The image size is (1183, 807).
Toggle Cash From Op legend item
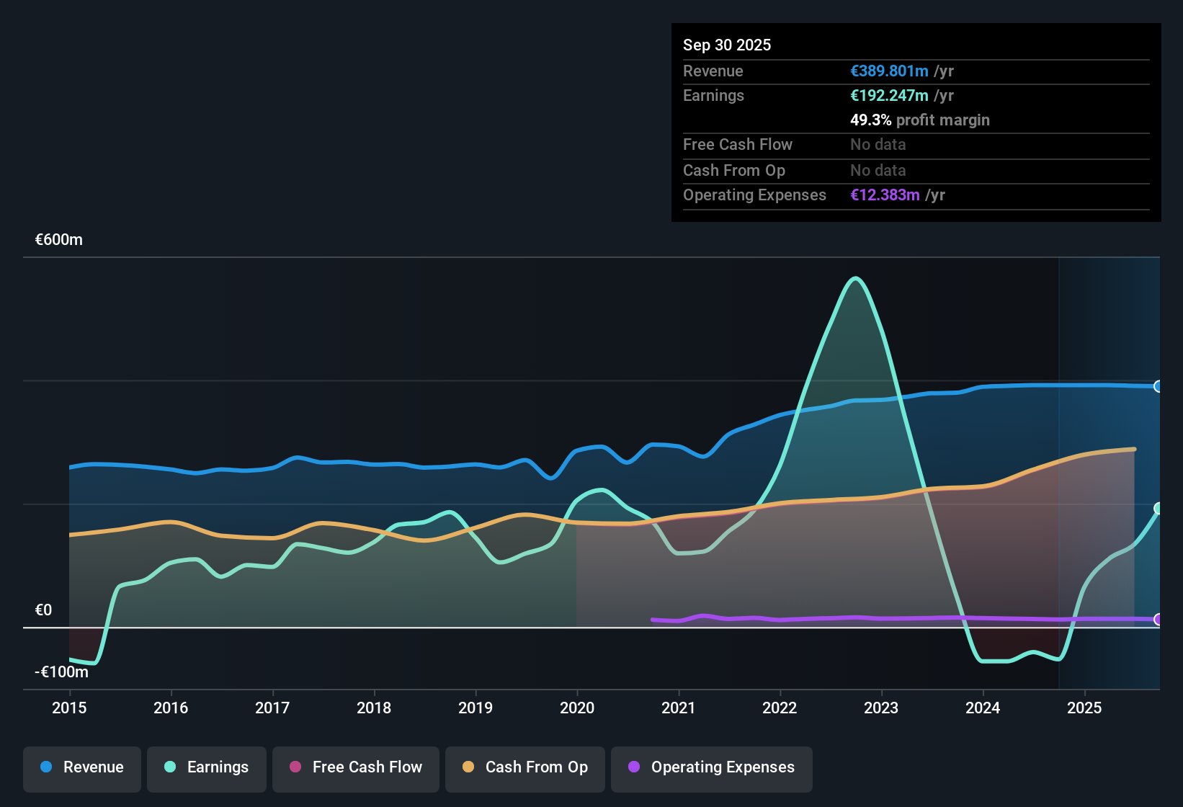525,767
